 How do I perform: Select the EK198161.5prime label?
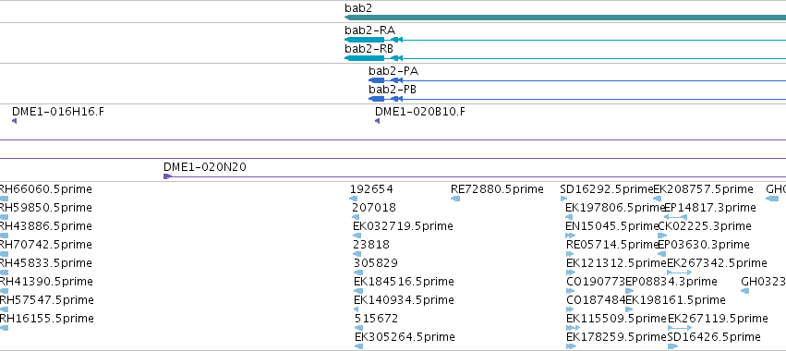(x=676, y=300)
